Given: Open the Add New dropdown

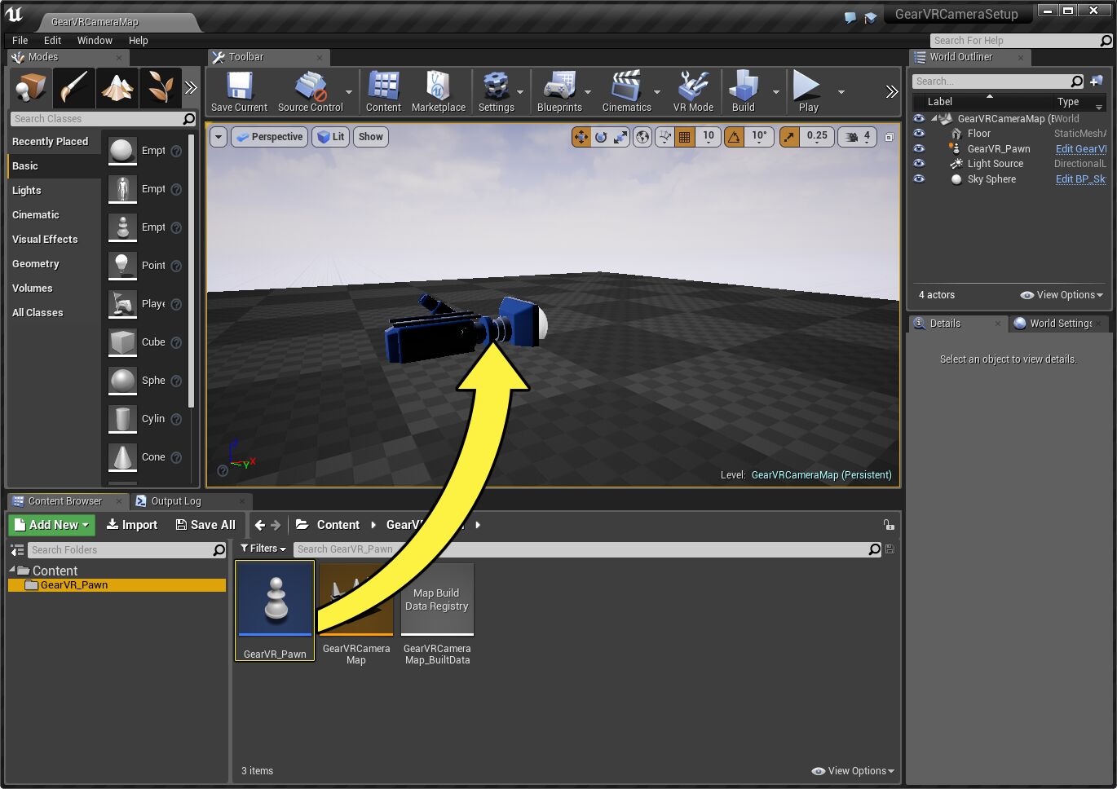Looking at the screenshot, I should [52, 525].
